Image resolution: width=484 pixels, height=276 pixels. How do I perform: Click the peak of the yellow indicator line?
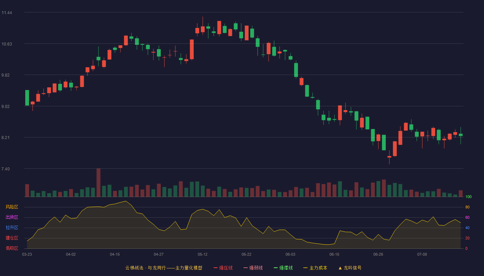126,201
